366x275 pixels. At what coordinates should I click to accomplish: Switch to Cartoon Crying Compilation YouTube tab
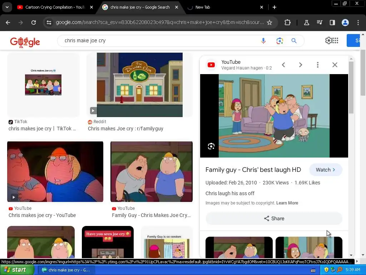point(55,7)
